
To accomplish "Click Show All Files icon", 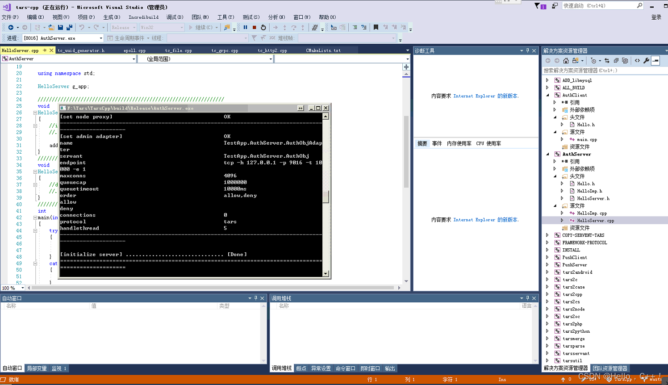I will click(625, 60).
